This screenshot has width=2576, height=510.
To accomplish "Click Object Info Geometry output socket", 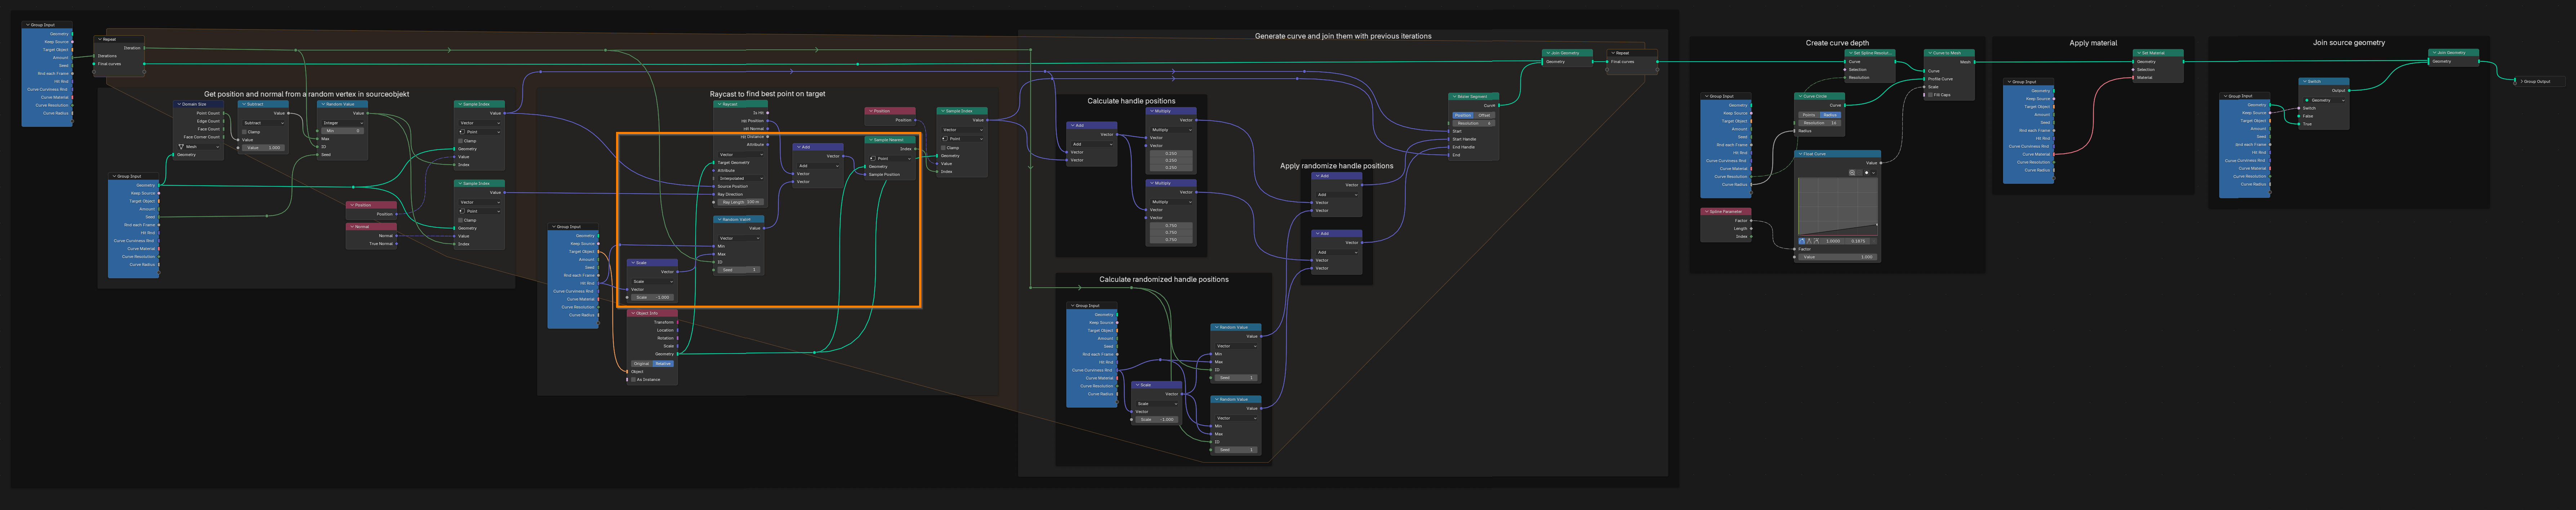I will [x=678, y=354].
